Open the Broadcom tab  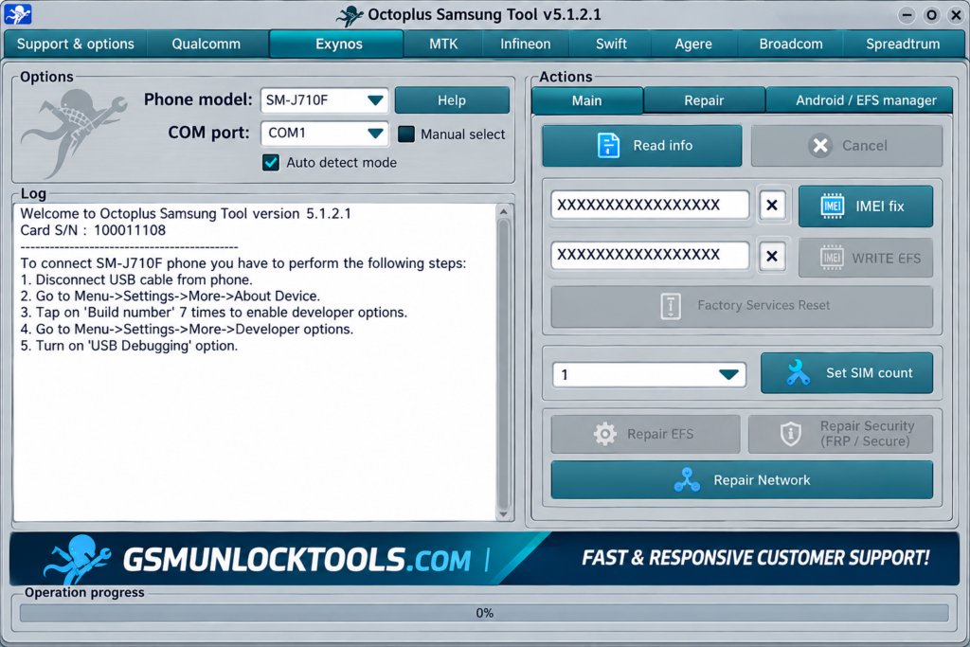pos(791,44)
